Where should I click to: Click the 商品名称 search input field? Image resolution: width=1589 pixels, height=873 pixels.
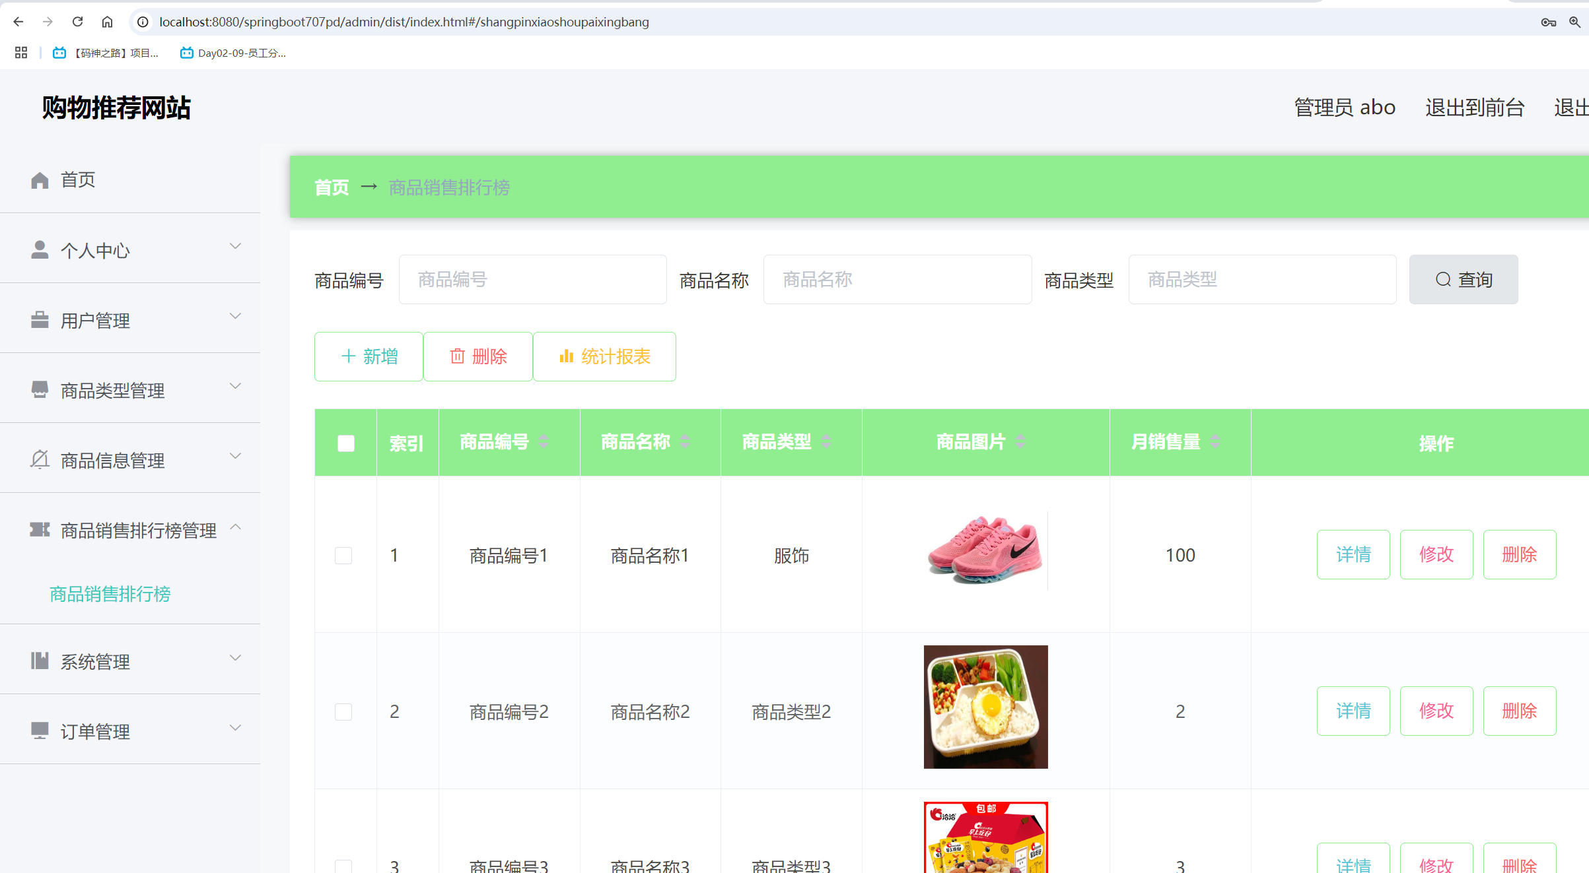tap(897, 279)
